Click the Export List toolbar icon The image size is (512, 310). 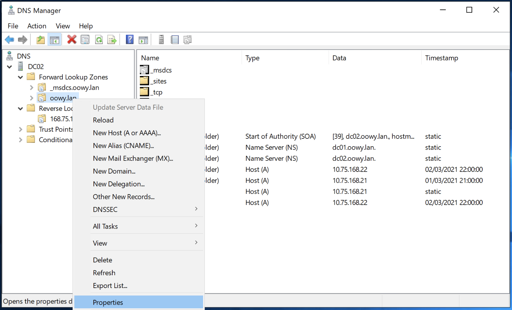click(112, 40)
